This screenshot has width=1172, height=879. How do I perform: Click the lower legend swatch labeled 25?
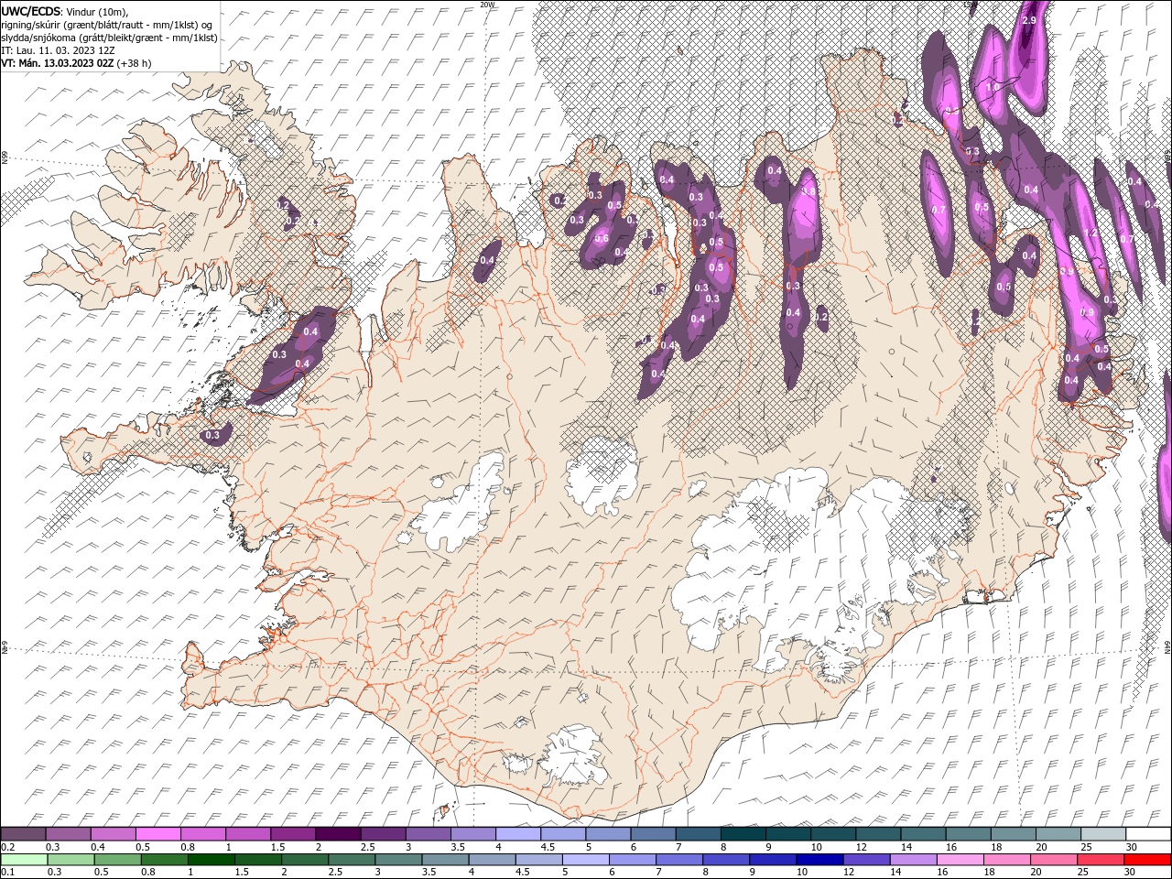(1101, 859)
